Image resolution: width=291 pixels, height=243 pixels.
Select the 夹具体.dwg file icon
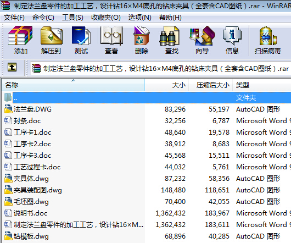pos(8,178)
